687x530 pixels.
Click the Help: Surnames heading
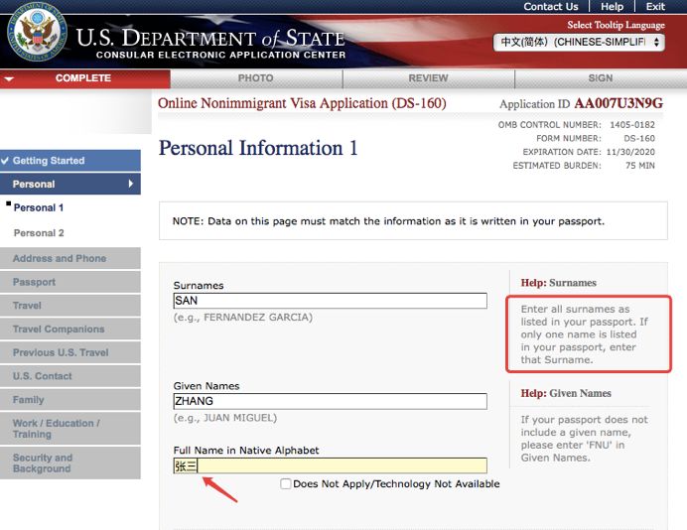tap(559, 283)
